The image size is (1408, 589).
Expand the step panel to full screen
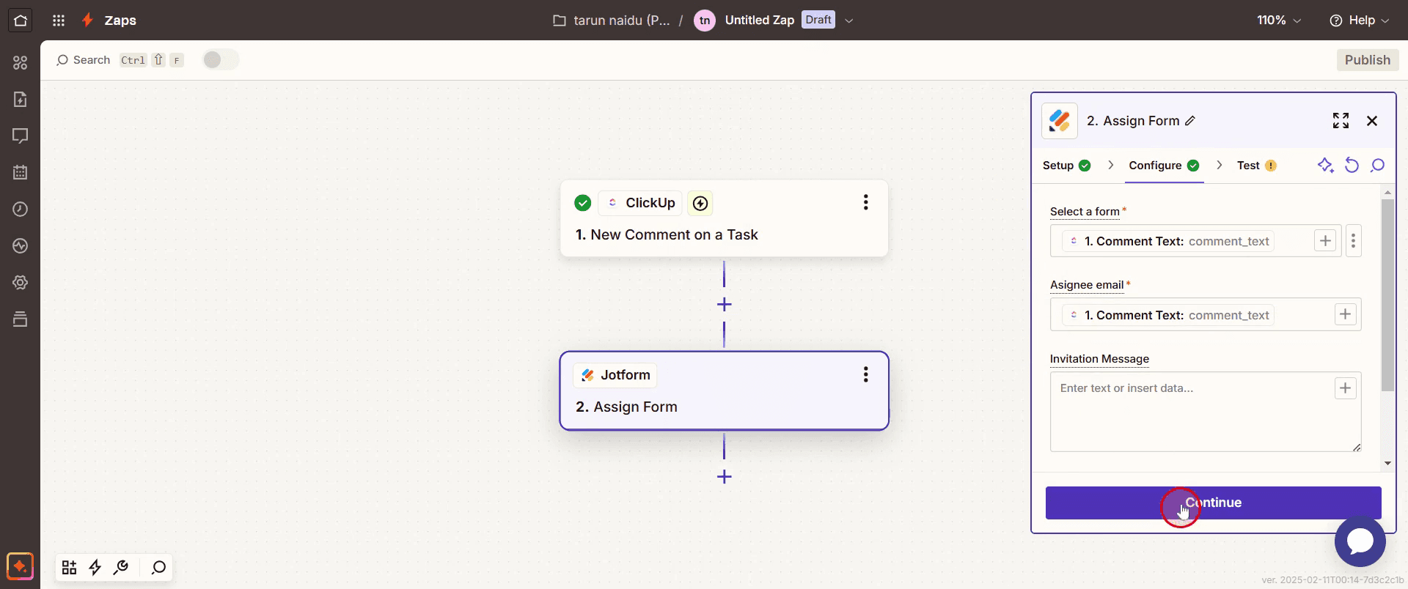(1341, 121)
